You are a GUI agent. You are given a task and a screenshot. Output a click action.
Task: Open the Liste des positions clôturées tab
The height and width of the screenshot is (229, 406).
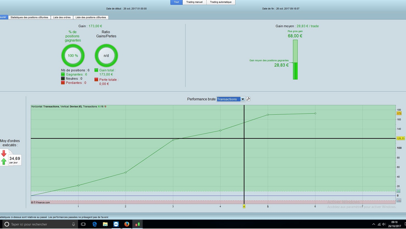coord(91,17)
